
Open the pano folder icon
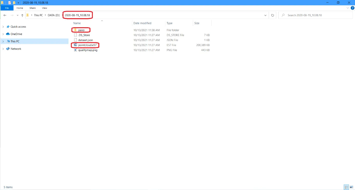[x=76, y=30]
